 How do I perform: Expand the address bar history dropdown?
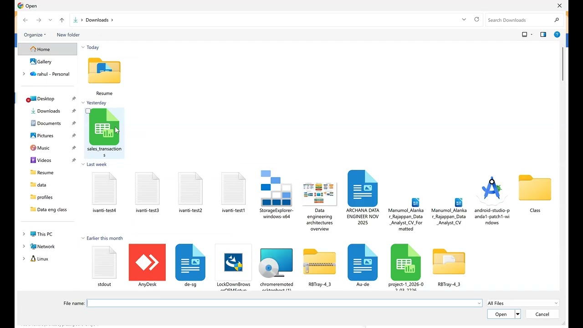pos(464,20)
